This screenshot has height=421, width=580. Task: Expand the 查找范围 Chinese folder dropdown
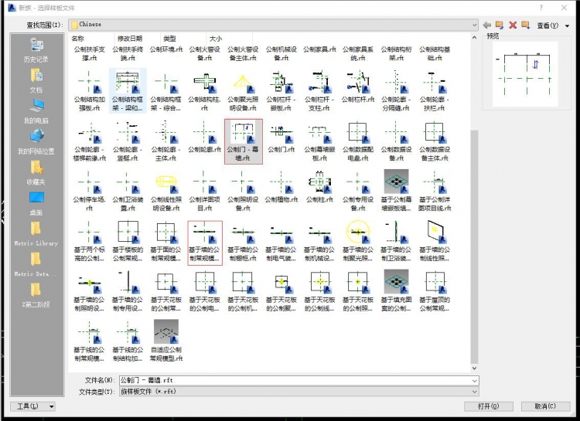[474, 25]
